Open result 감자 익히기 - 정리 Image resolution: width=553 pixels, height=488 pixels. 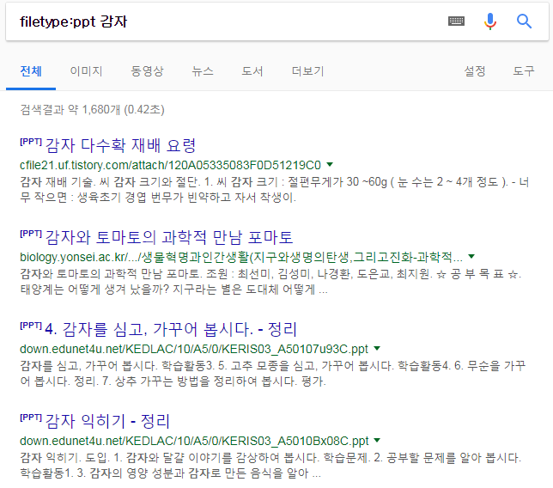pyautogui.click(x=107, y=421)
